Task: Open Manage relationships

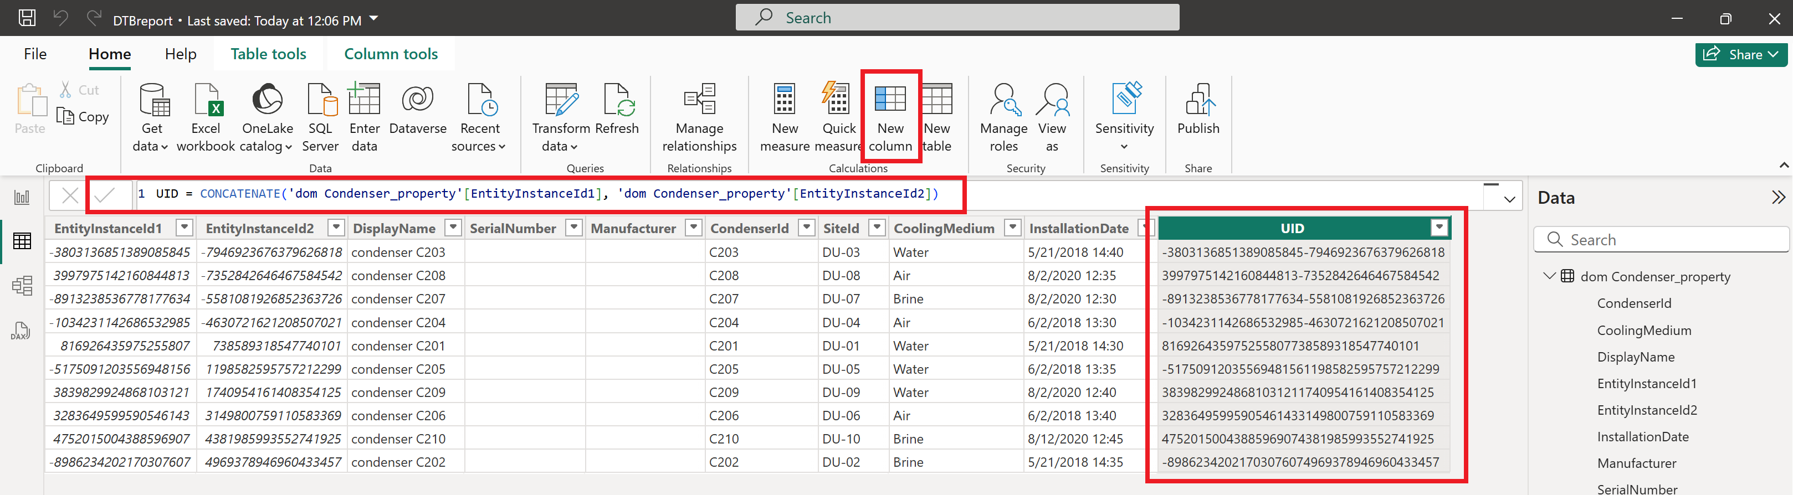Action: (699, 117)
